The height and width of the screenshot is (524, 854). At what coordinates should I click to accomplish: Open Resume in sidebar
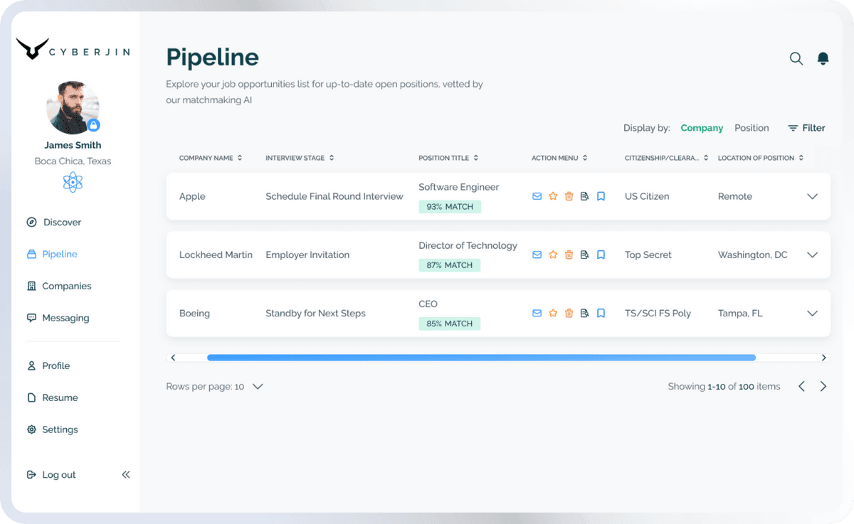pyautogui.click(x=52, y=397)
